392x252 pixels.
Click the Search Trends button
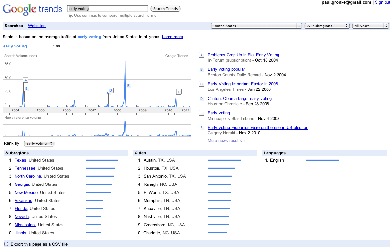pyautogui.click(x=165, y=9)
